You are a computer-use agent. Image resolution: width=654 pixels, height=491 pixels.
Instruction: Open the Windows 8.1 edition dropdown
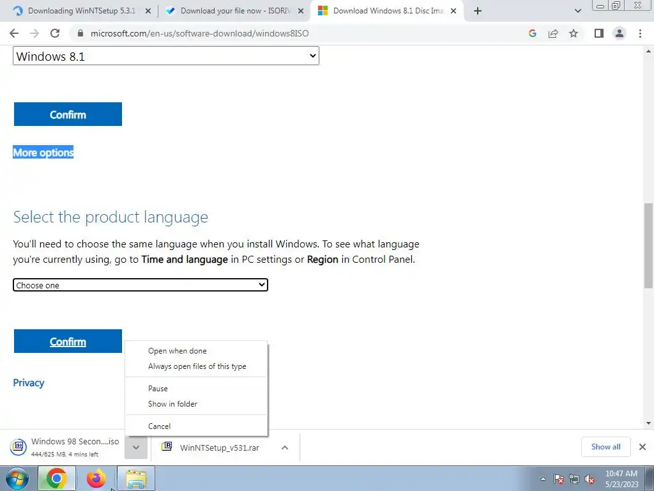coord(166,56)
